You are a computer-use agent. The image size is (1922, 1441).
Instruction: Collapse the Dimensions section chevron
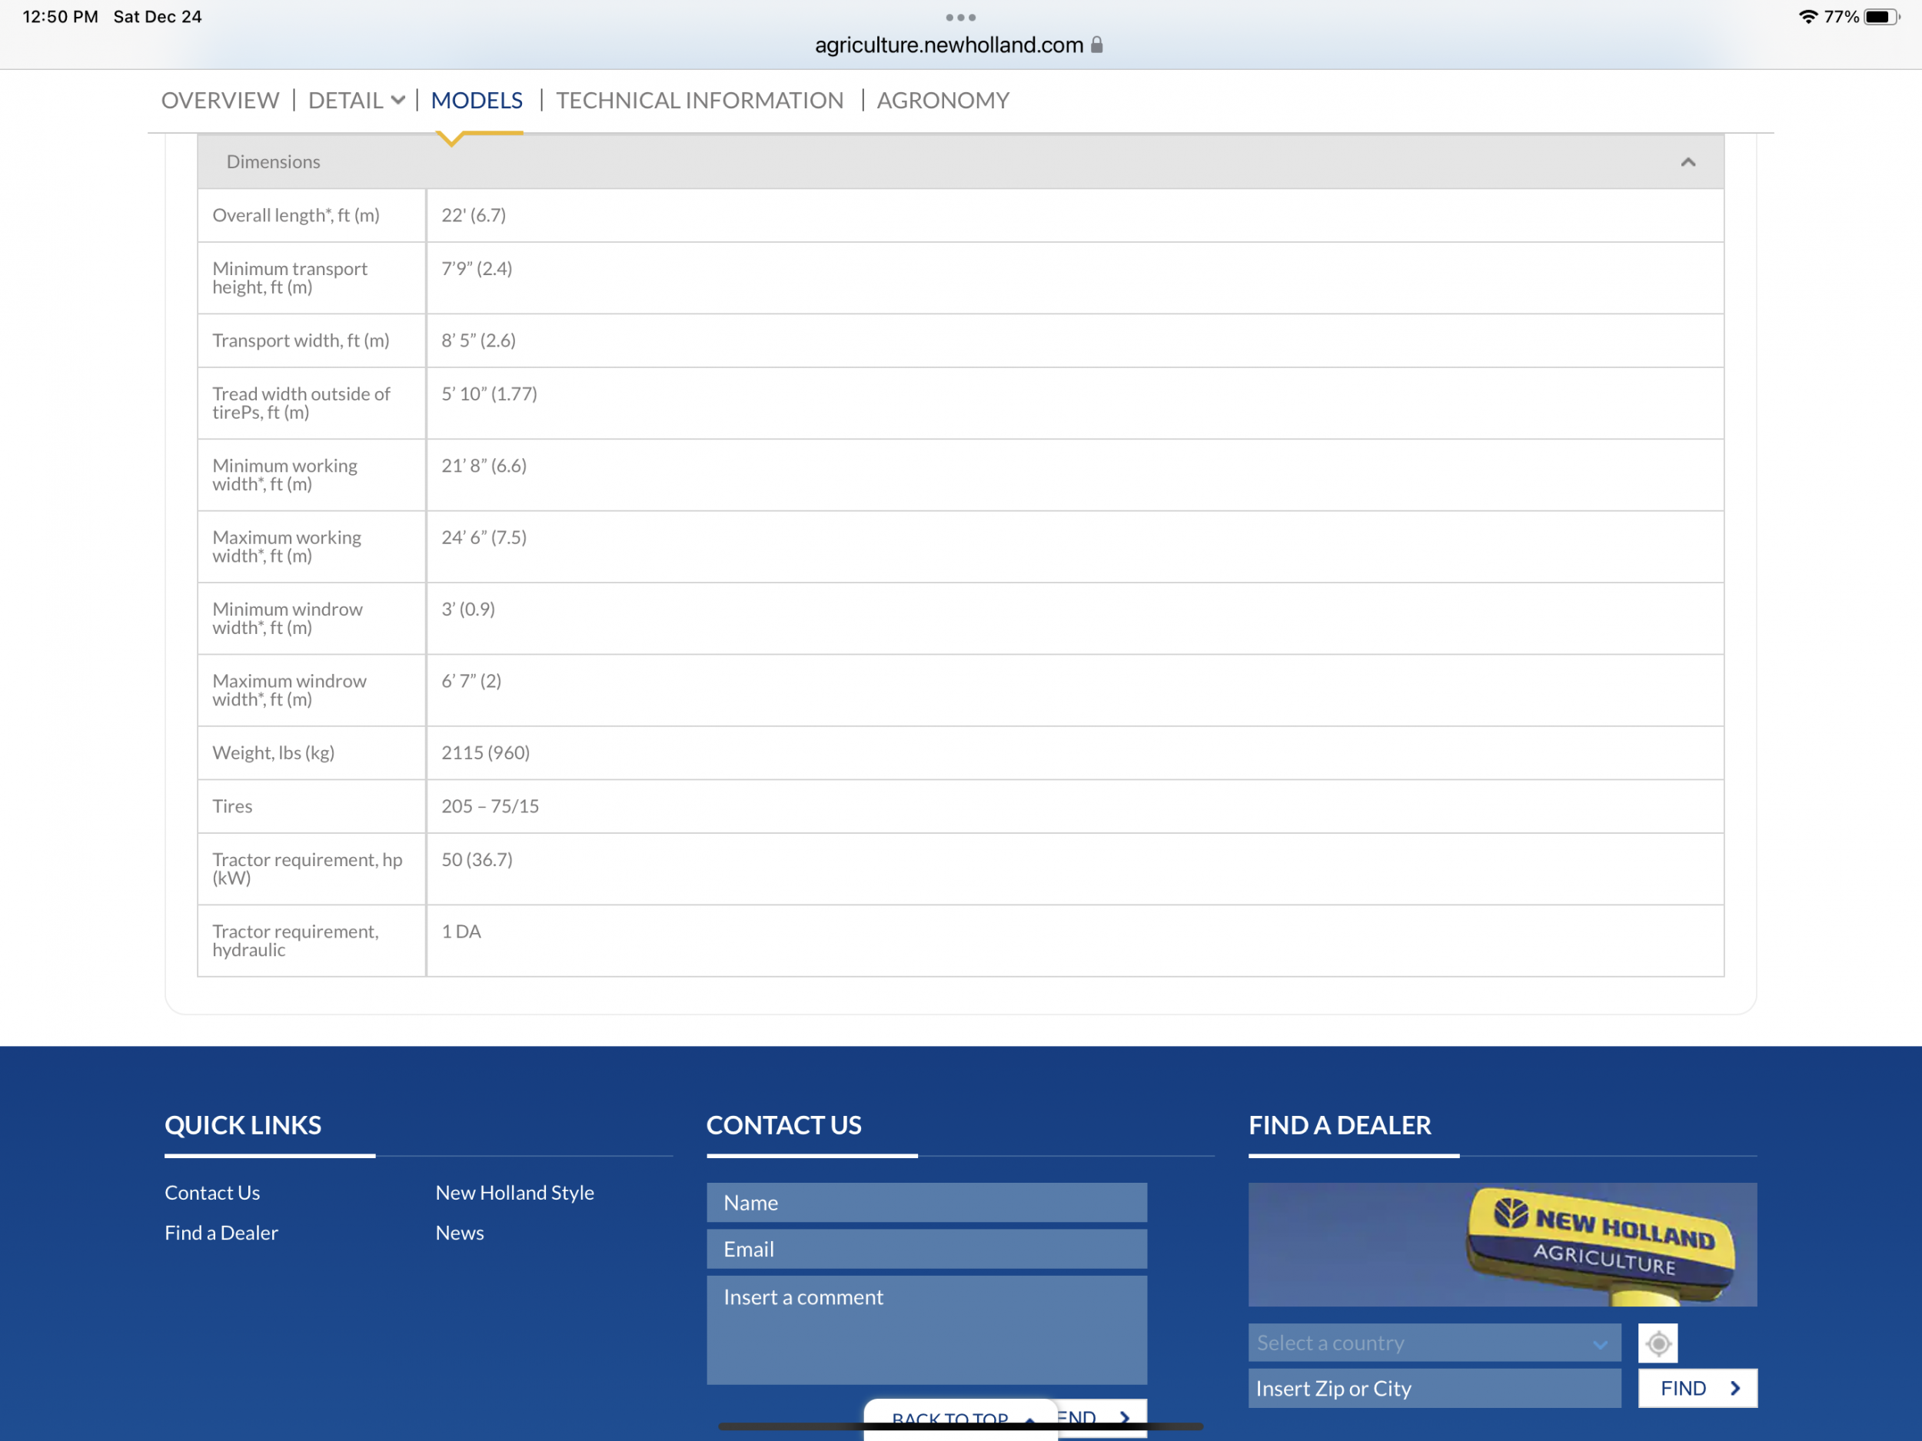coord(1688,161)
